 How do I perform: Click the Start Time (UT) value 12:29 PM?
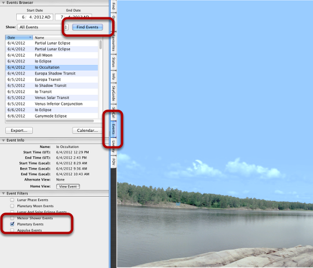[x=72, y=152]
